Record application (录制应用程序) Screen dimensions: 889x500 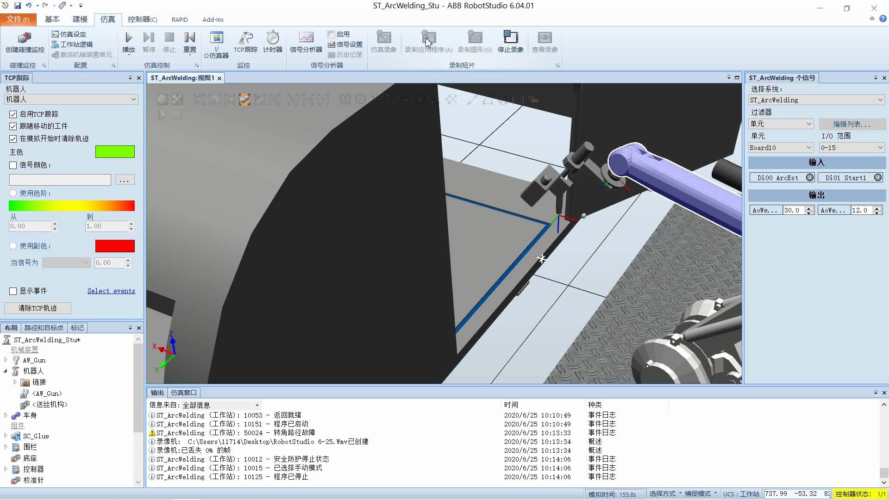coord(428,42)
